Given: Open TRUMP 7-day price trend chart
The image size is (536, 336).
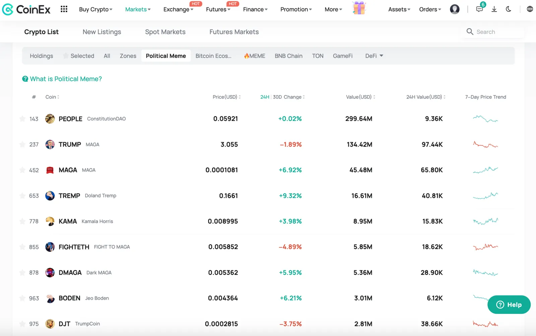Looking at the screenshot, I should click(485, 145).
